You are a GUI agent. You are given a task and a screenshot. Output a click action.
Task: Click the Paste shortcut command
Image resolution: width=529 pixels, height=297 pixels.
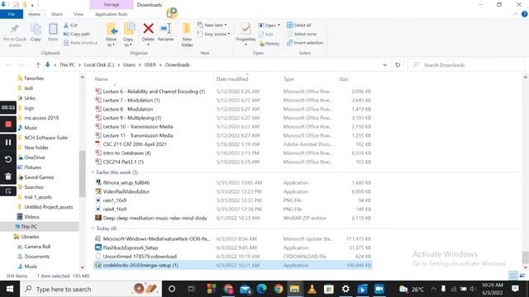tap(80, 43)
